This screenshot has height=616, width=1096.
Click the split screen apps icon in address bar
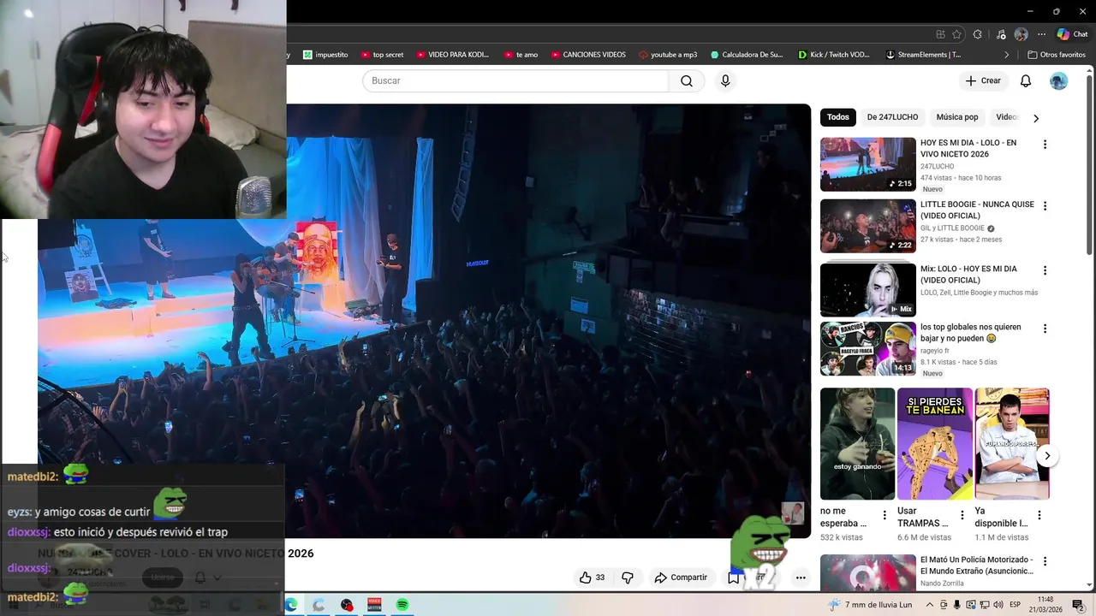[940, 34]
